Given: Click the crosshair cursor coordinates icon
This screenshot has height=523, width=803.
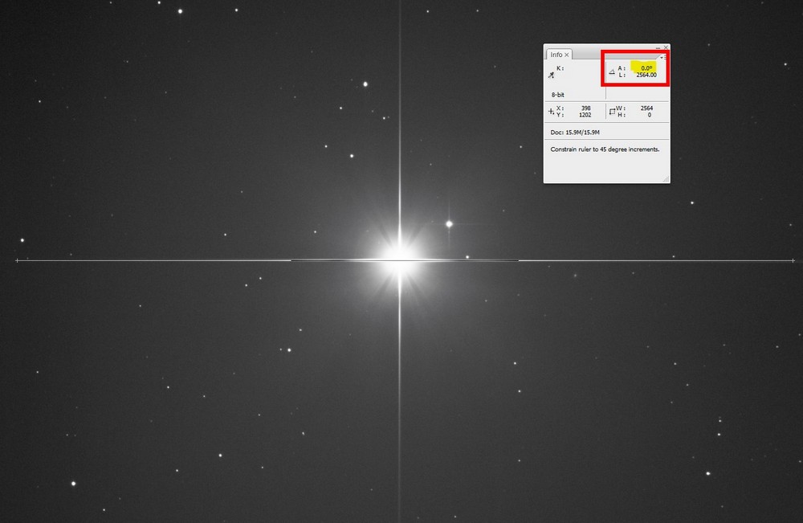Looking at the screenshot, I should [551, 111].
